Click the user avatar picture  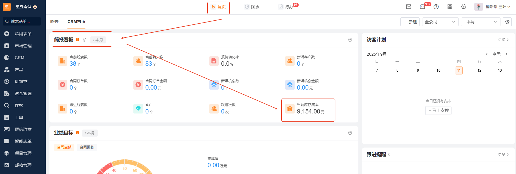pyautogui.click(x=478, y=7)
